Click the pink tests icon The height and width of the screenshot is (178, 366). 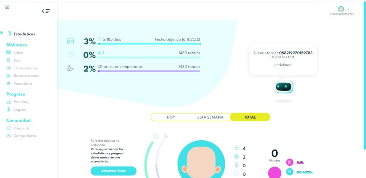click(290, 162)
